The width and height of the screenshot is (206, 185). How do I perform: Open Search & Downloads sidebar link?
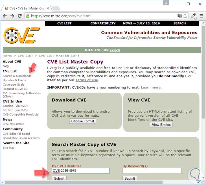[x=17, y=76]
